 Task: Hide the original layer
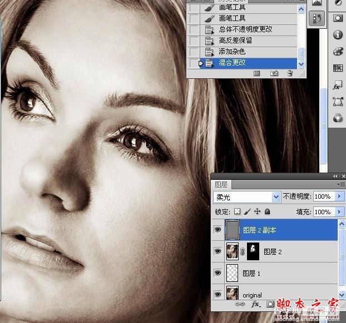(218, 294)
